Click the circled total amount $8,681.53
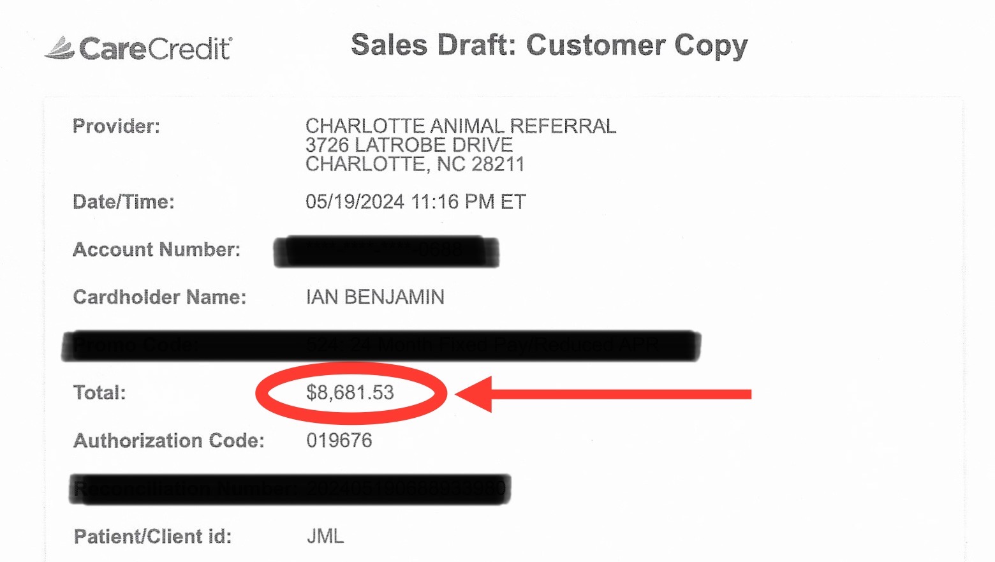 [350, 392]
